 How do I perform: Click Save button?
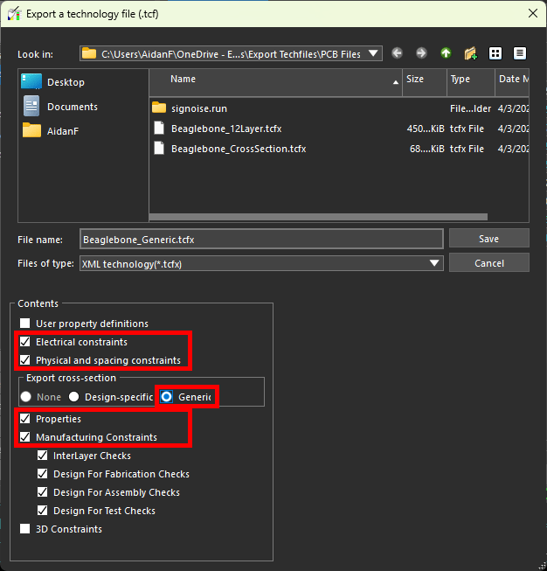(x=488, y=239)
